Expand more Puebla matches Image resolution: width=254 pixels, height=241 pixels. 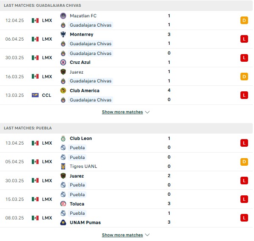pyautogui.click(x=122, y=235)
